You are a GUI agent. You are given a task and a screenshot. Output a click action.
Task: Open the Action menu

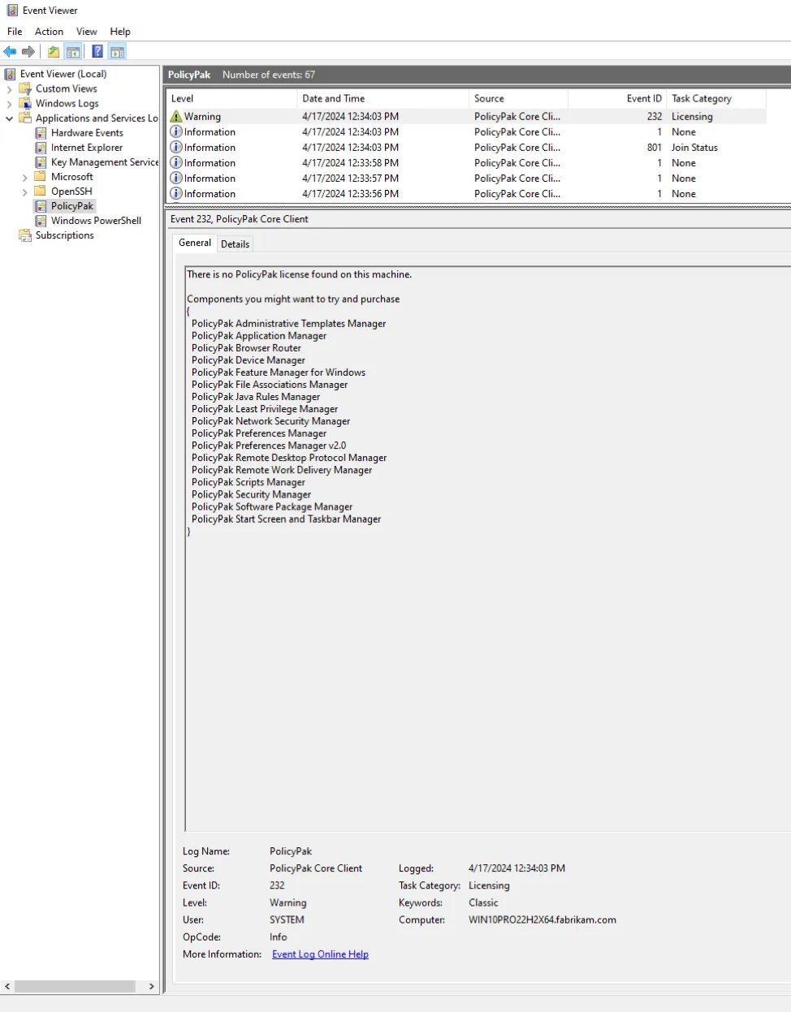(x=49, y=32)
